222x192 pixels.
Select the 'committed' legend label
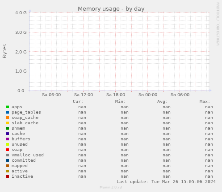coord(24,160)
